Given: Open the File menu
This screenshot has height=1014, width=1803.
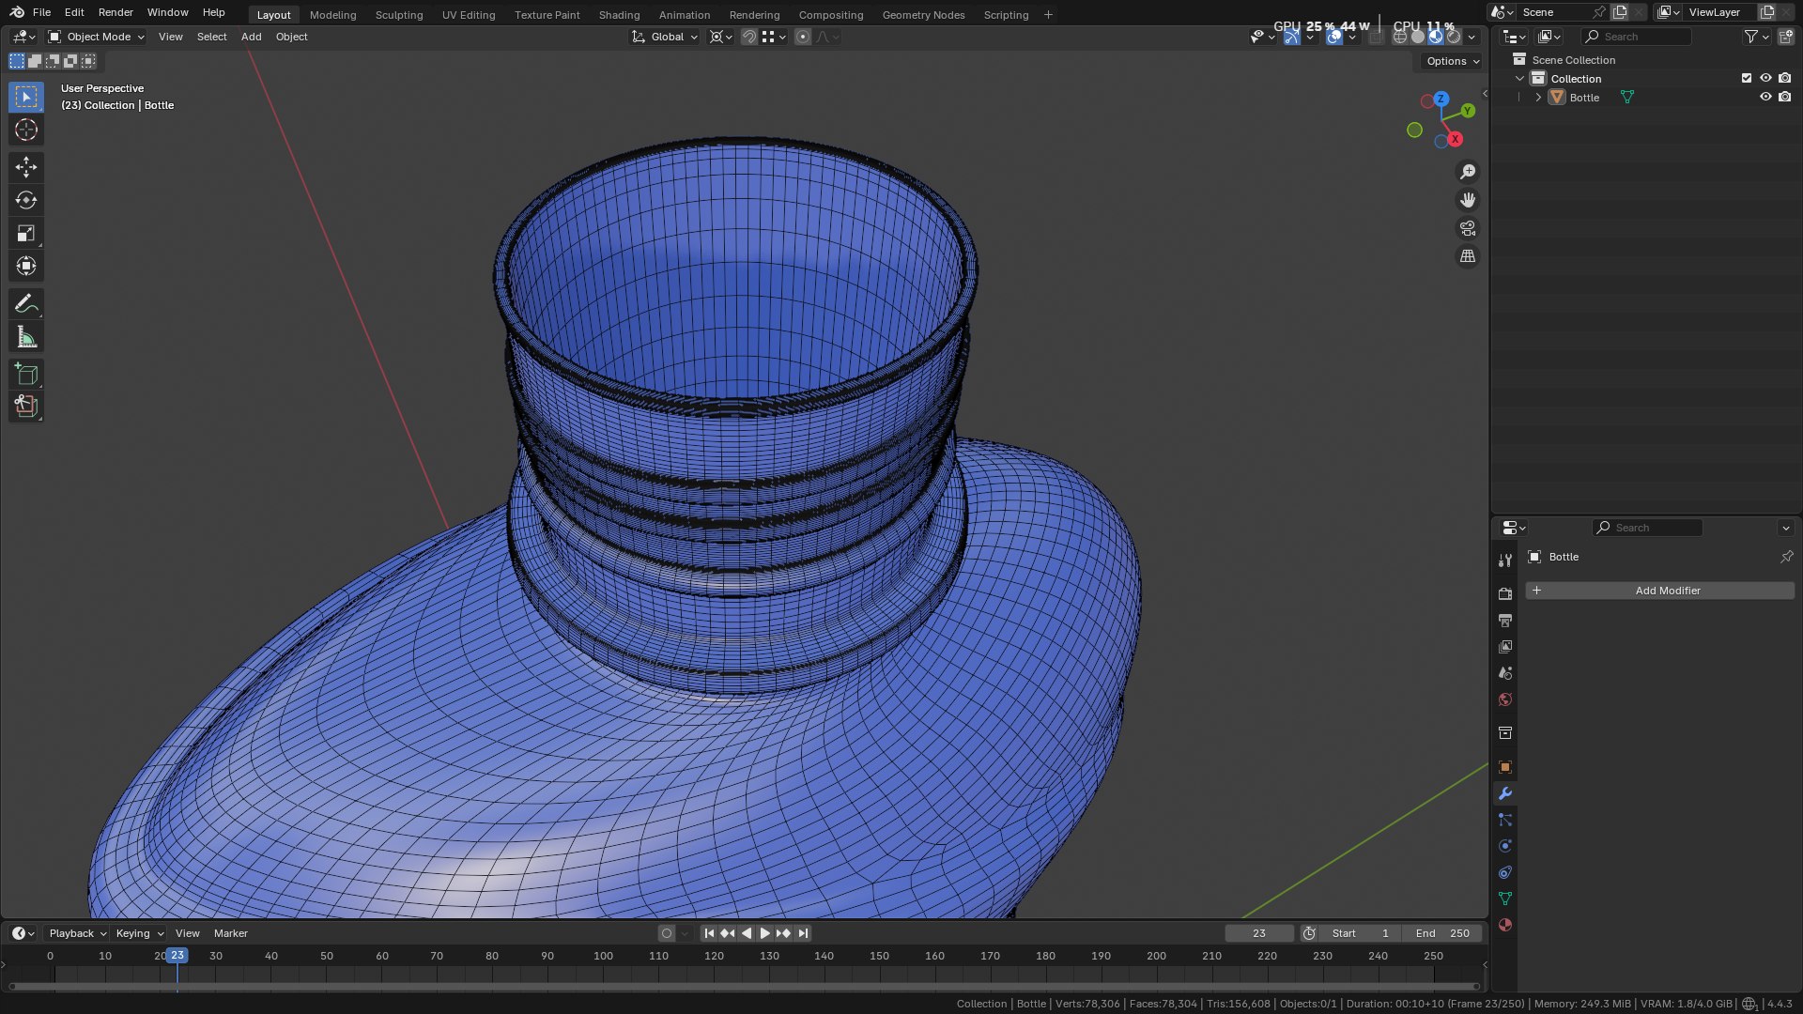Looking at the screenshot, I should [x=41, y=12].
